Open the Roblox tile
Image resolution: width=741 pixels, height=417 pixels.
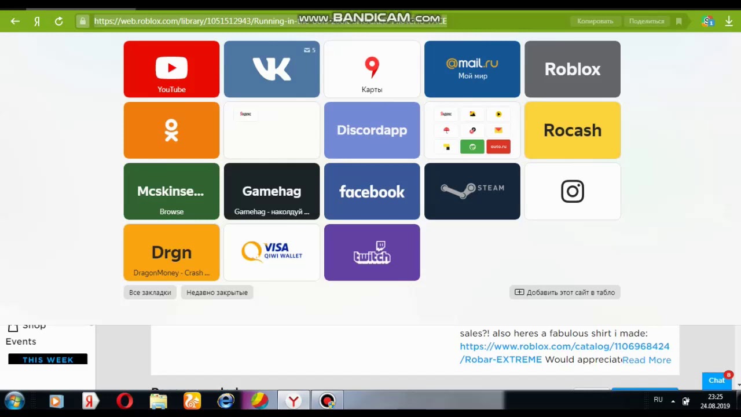click(572, 69)
